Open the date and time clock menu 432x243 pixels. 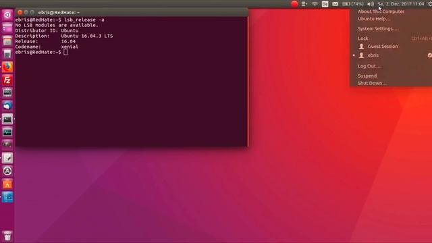[x=400, y=4]
